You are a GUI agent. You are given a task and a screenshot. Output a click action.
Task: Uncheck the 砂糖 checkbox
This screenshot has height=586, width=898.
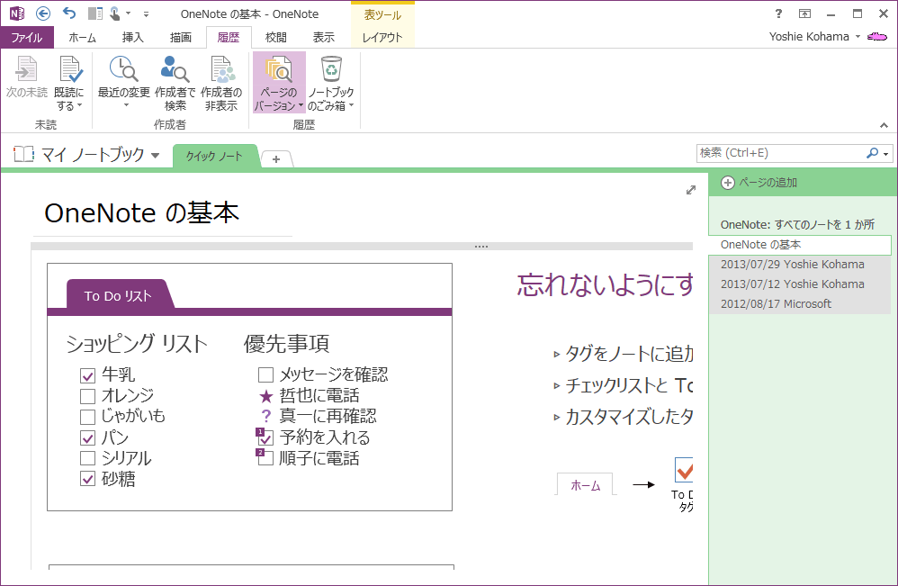87,478
